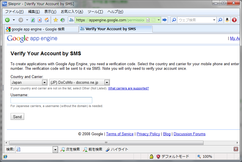Viewport: 242px width, 162px height.
Task: Click the IE engine icon in status bar
Action: click(5, 157)
